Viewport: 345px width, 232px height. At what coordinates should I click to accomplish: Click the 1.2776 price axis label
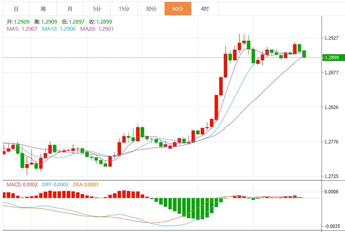[332, 142]
